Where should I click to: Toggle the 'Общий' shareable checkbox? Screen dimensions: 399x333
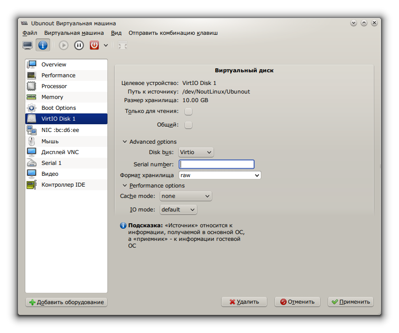click(189, 125)
